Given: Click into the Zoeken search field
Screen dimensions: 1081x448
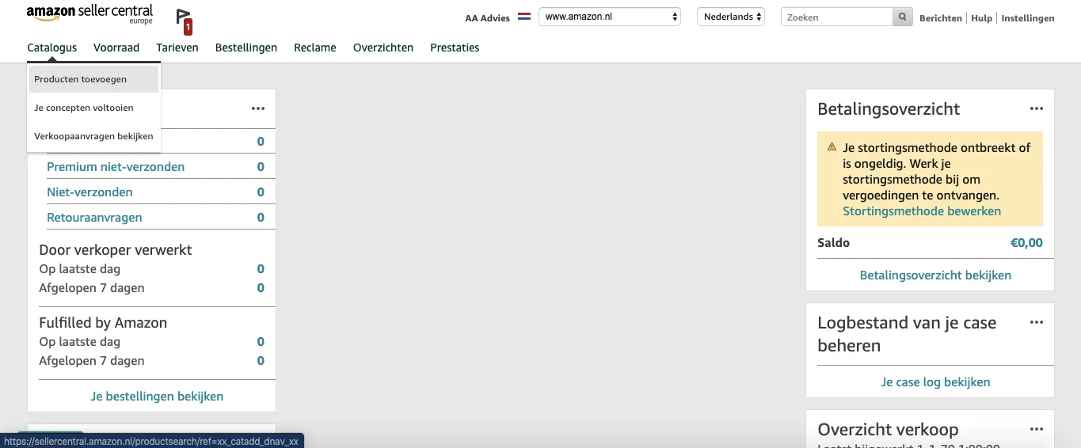Looking at the screenshot, I should click(x=836, y=17).
